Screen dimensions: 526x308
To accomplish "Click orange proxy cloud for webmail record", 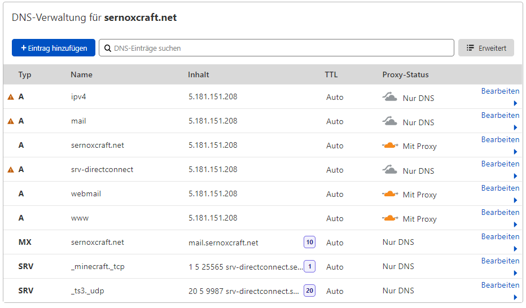I will (x=390, y=194).
